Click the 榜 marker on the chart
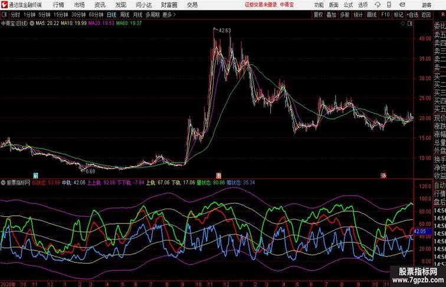This screenshot has height=287, width=446. (x=218, y=176)
